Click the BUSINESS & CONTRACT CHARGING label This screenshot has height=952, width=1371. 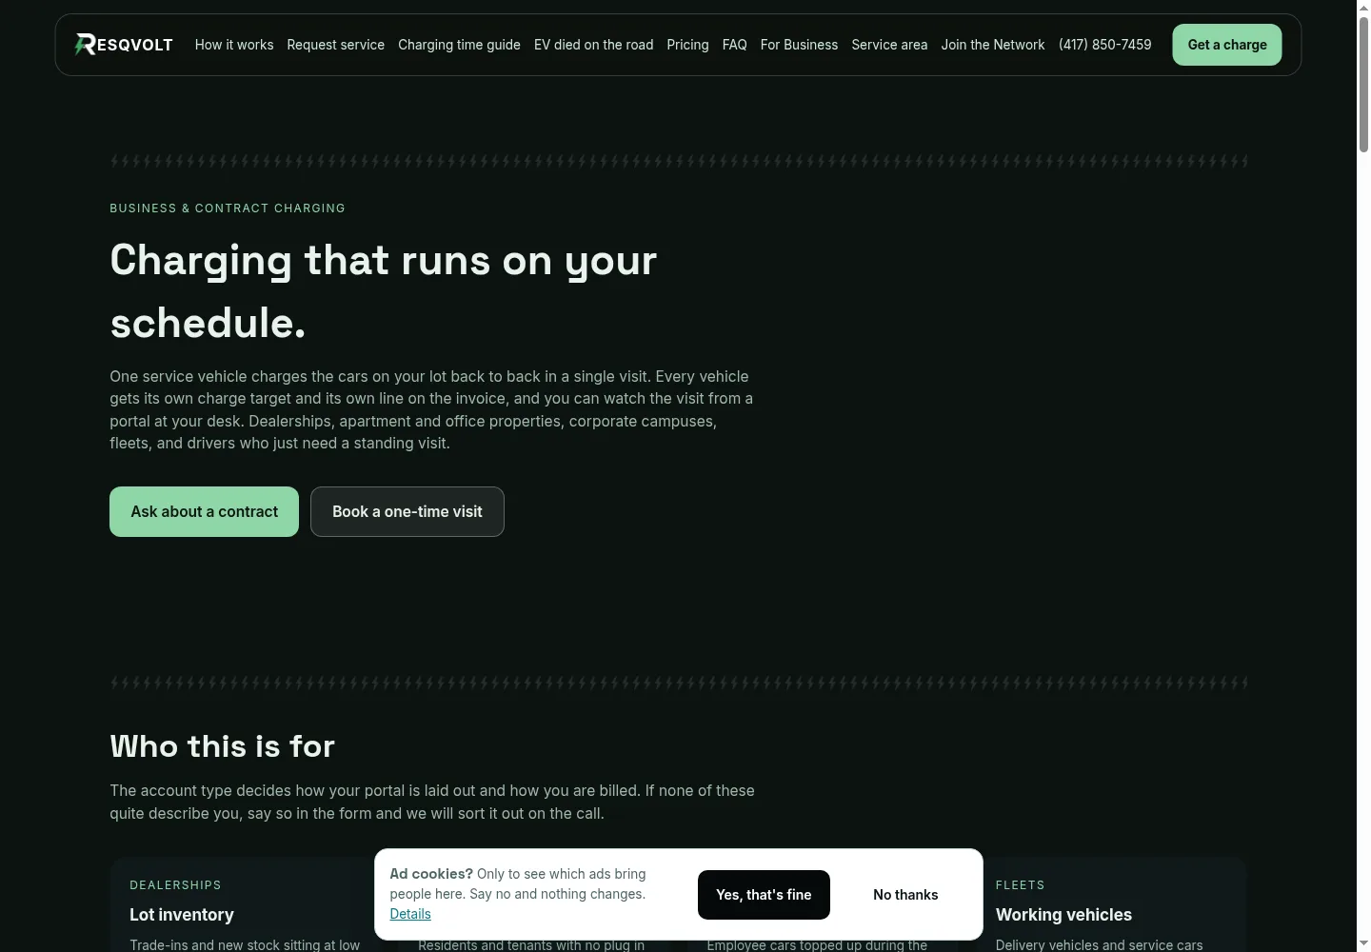tap(228, 208)
